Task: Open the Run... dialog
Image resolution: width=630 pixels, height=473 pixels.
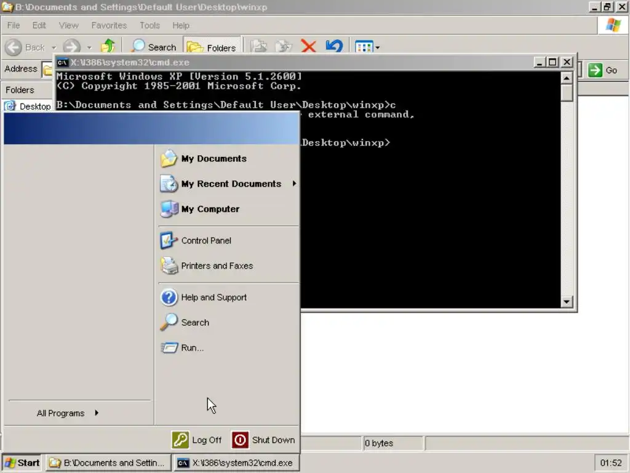Action: pyautogui.click(x=228, y=348)
